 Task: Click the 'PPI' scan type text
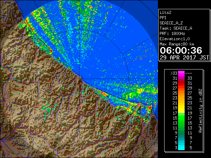click(x=163, y=18)
